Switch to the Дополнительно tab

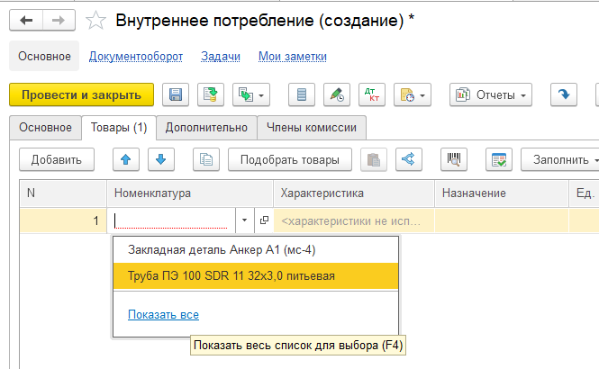[206, 128]
